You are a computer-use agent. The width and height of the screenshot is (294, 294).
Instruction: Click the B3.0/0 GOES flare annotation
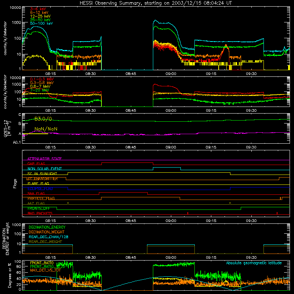(43, 119)
